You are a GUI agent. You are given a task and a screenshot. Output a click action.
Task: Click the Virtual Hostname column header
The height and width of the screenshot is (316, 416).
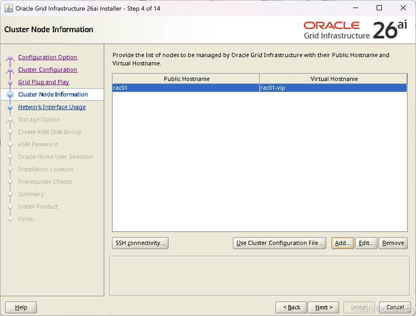[x=333, y=79]
